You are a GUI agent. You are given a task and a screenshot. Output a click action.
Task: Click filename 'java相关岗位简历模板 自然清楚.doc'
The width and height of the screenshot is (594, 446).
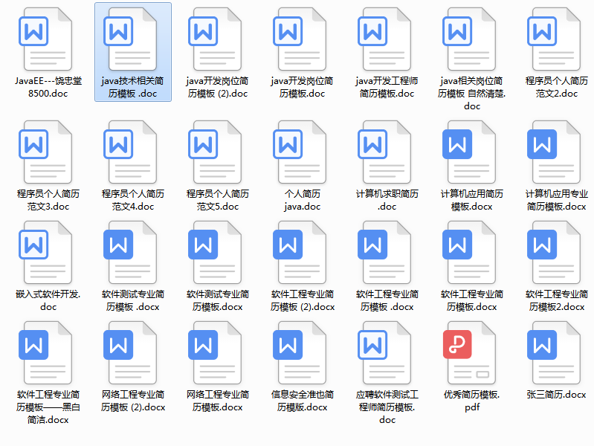click(x=472, y=93)
